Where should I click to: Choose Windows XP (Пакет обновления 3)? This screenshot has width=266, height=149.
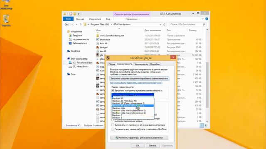coord(133,106)
